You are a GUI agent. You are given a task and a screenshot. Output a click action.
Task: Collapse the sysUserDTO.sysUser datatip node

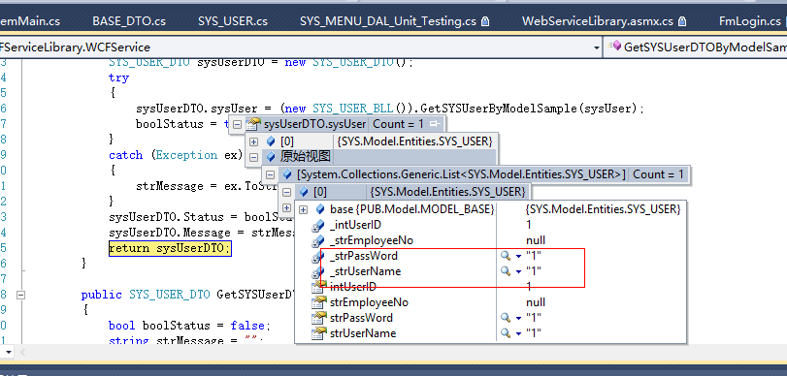[237, 124]
